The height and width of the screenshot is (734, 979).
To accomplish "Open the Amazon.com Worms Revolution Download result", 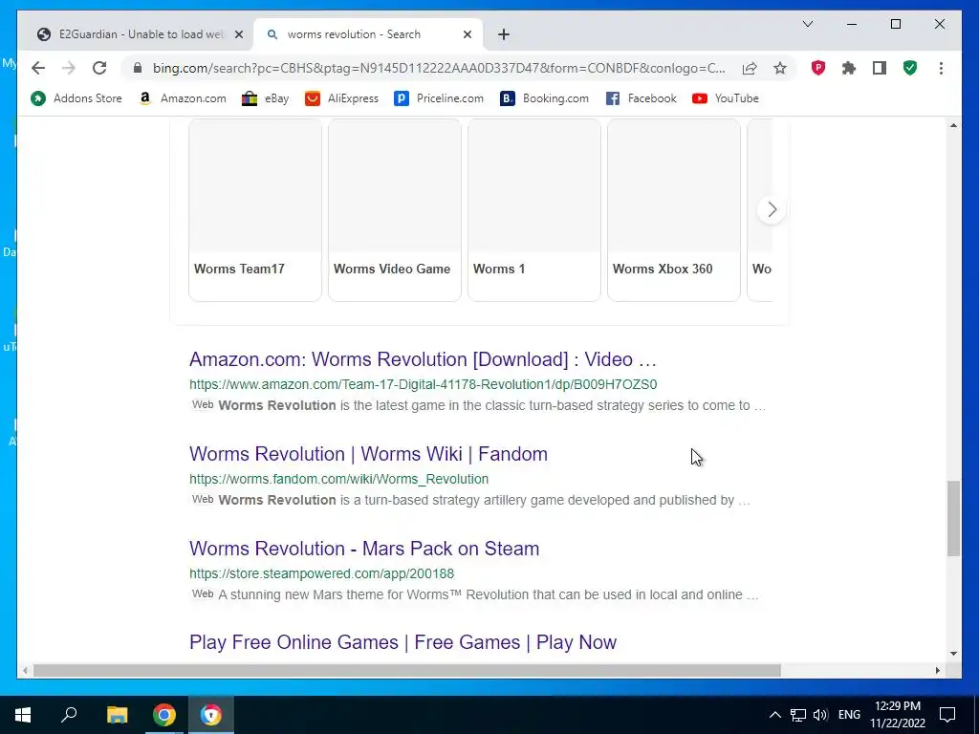I will pos(423,359).
